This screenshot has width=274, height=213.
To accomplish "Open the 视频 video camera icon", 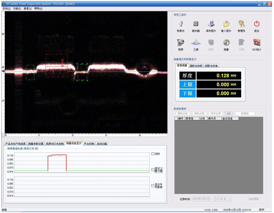I will point(181,43).
